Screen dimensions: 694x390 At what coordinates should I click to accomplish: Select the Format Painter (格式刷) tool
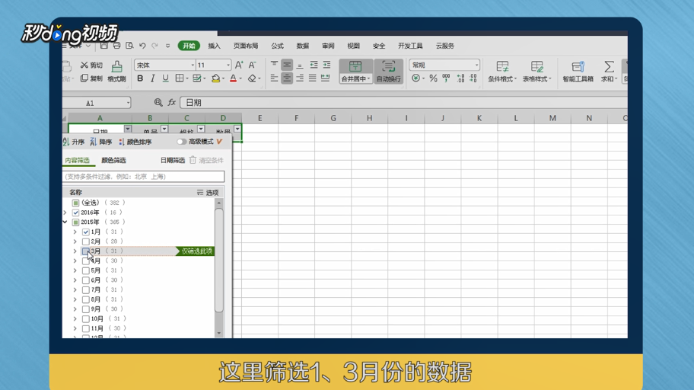pyautogui.click(x=117, y=72)
